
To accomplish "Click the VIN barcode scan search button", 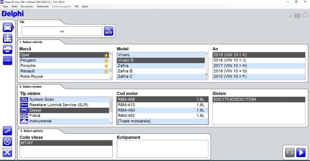I will click(109, 31).
